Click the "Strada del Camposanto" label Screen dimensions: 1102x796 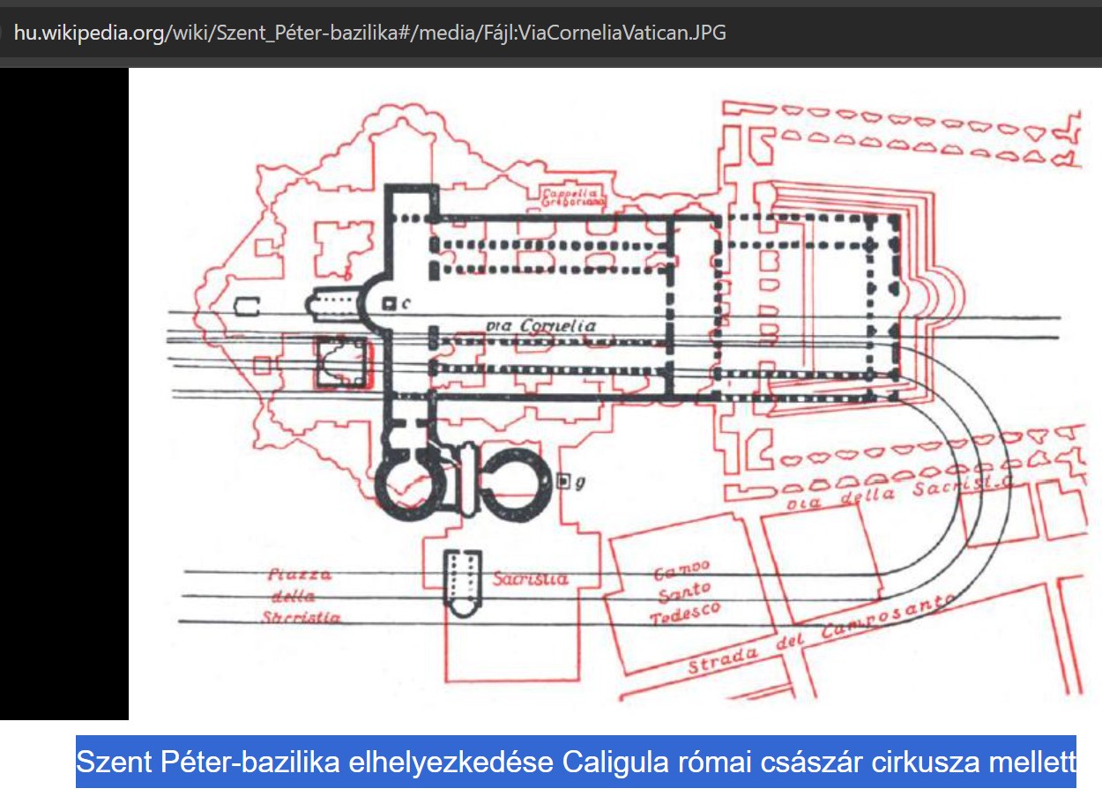pyautogui.click(x=820, y=637)
